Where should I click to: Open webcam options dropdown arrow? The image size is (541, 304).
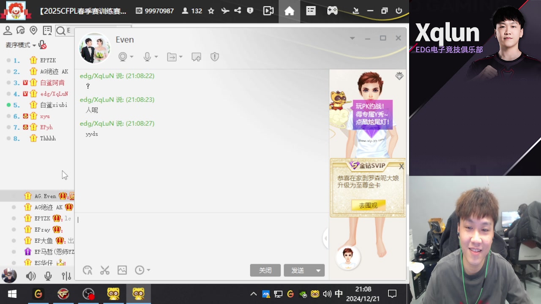[131, 57]
